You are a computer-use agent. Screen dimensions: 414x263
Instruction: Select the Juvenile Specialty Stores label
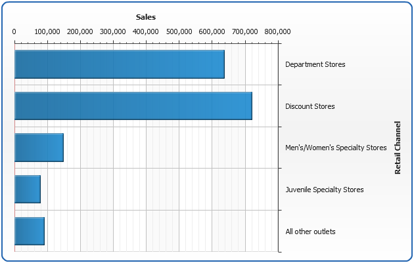click(325, 190)
